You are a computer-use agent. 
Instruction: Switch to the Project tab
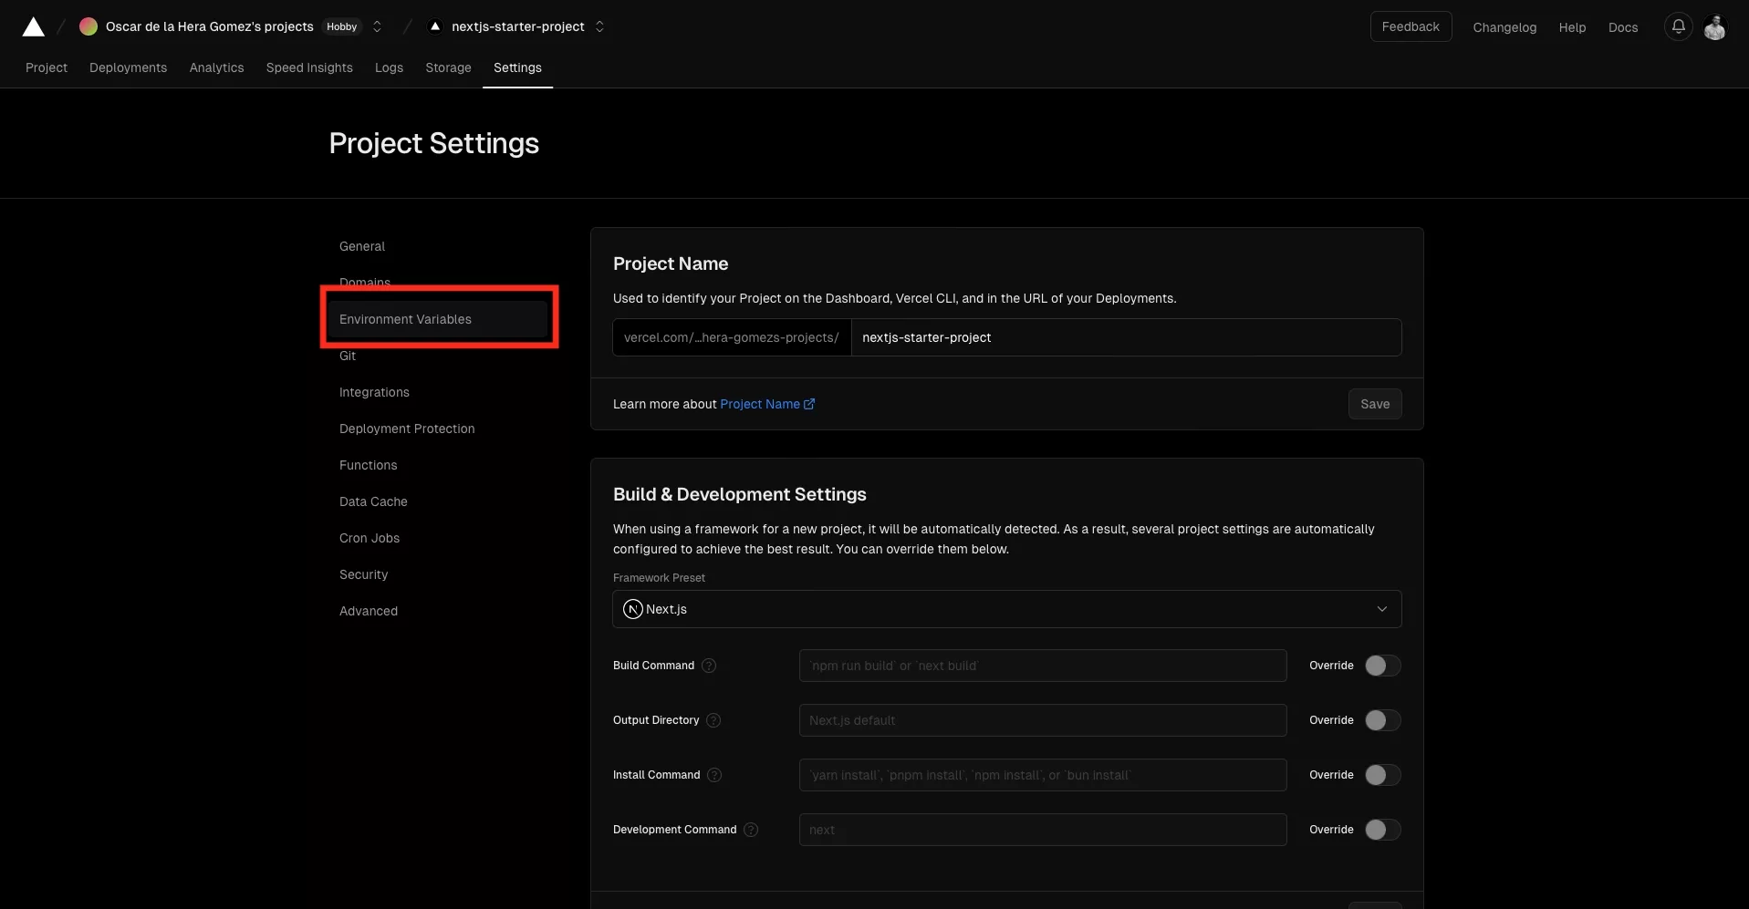(47, 67)
